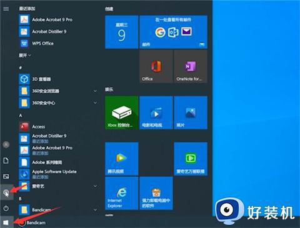
Task: Open Settings from the gear icon
Action: click(x=6, y=192)
